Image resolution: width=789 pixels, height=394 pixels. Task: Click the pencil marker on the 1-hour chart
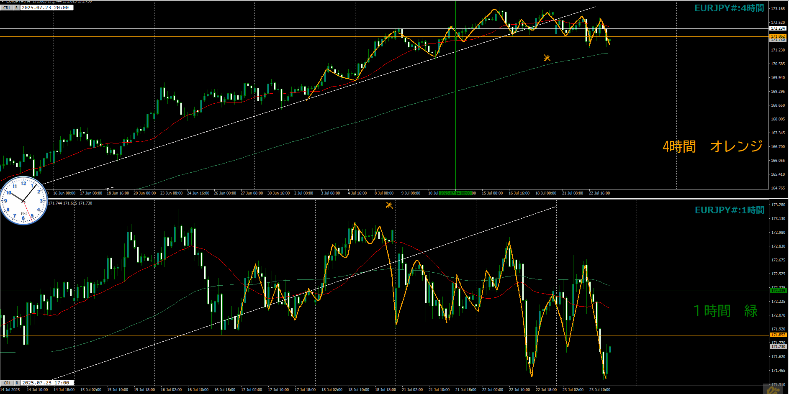tap(389, 205)
